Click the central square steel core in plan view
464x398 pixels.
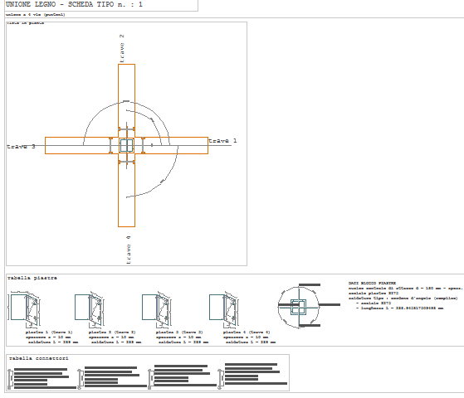point(127,145)
